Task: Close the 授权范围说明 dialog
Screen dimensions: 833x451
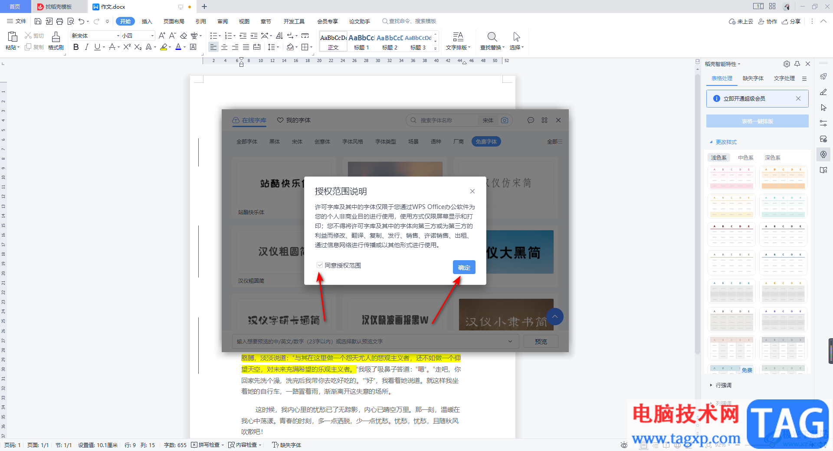Action: (x=472, y=191)
